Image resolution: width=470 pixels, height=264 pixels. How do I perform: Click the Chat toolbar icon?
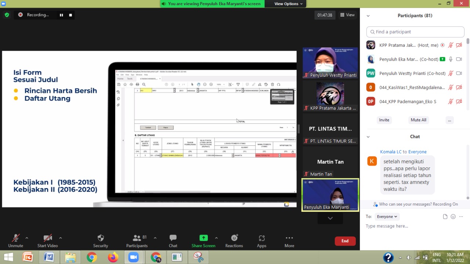pos(173,238)
